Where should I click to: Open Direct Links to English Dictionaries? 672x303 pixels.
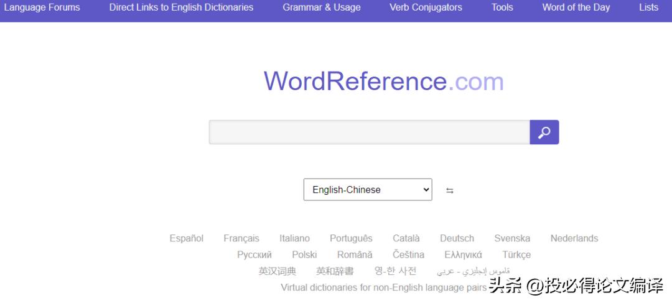181,7
